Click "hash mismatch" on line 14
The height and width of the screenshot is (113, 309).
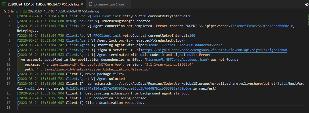pos(99,84)
